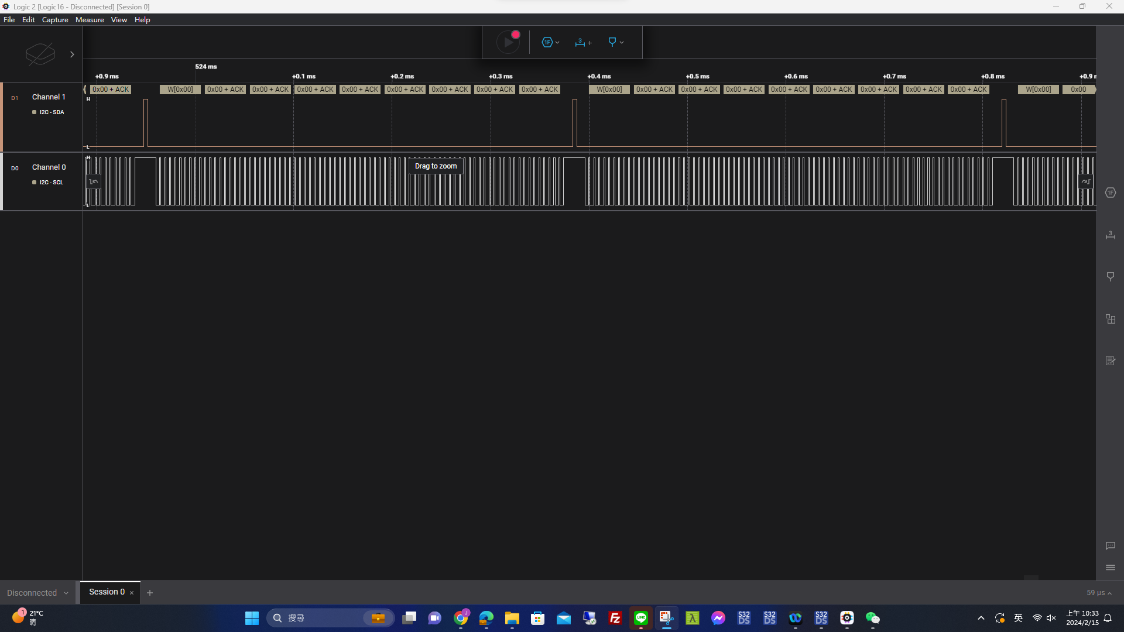Expand the device settings chevron arrow
Screen dimensions: 1124x632
click(72, 54)
